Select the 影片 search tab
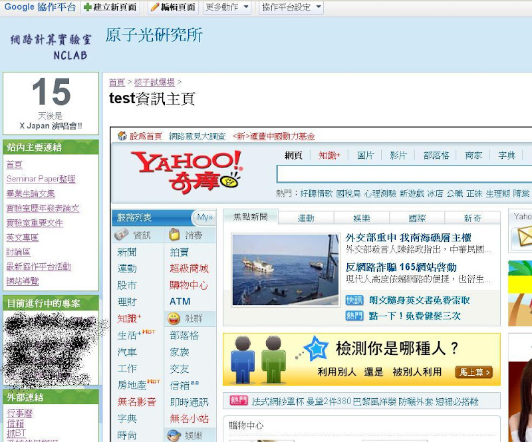Screen dimensions: 532x442 pos(398,156)
